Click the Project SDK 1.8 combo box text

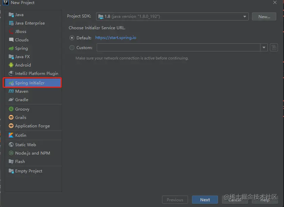[132, 16]
